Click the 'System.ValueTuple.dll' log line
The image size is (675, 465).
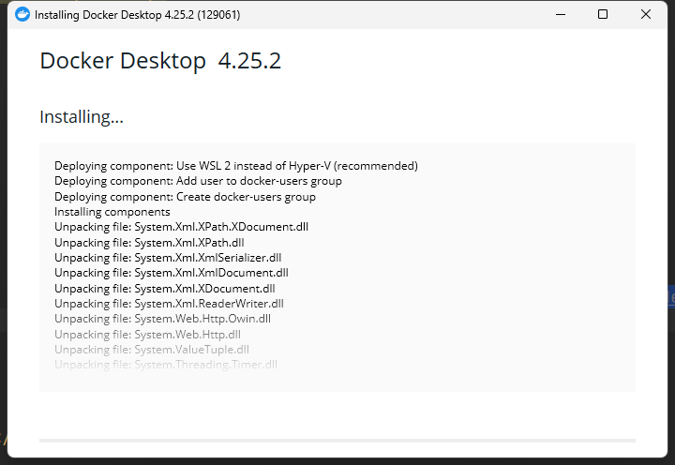[x=152, y=350]
